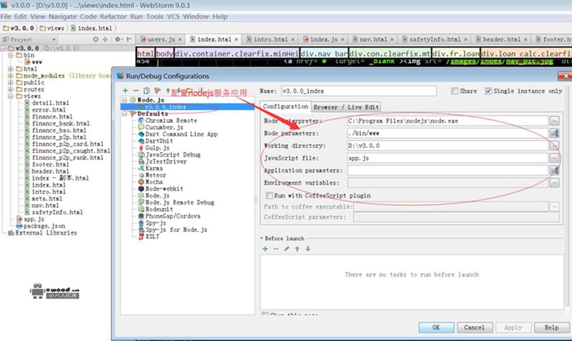572x341 pixels.
Task: Hide the Project tool window
Action: (129, 39)
